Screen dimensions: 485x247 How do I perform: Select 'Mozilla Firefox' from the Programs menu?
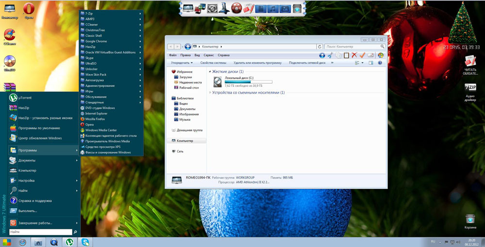coord(95,119)
